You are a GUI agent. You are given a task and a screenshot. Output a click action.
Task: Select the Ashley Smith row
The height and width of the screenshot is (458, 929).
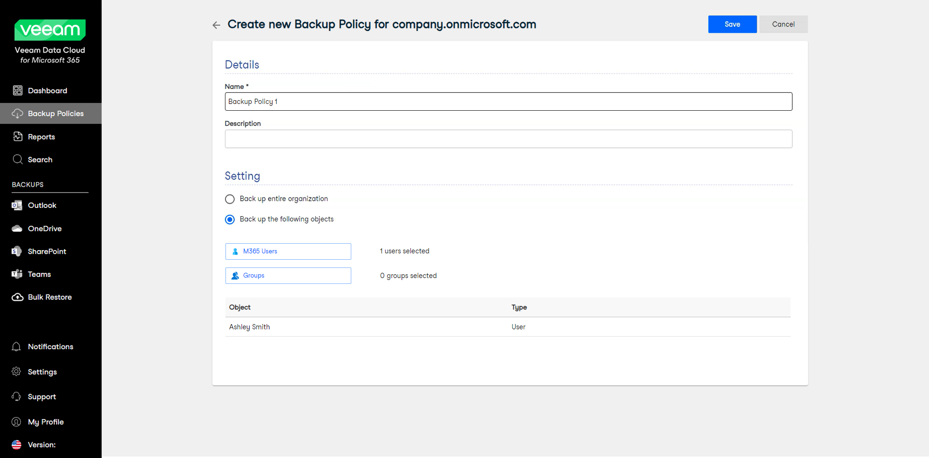point(508,327)
